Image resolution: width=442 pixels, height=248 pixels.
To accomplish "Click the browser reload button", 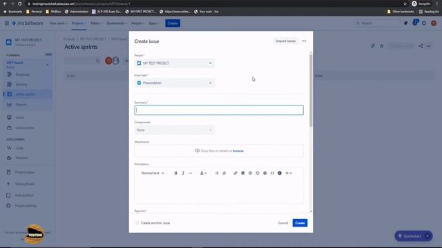I will [x=20, y=3].
